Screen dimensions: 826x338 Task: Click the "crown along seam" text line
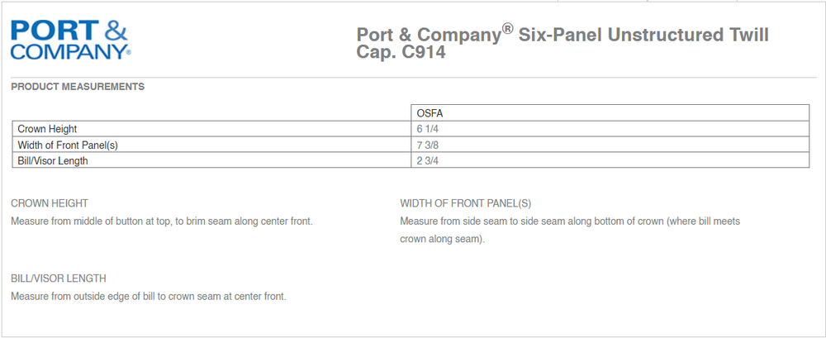(x=442, y=240)
